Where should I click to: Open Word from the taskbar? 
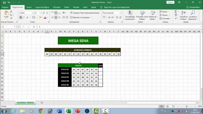(x=59, y=111)
